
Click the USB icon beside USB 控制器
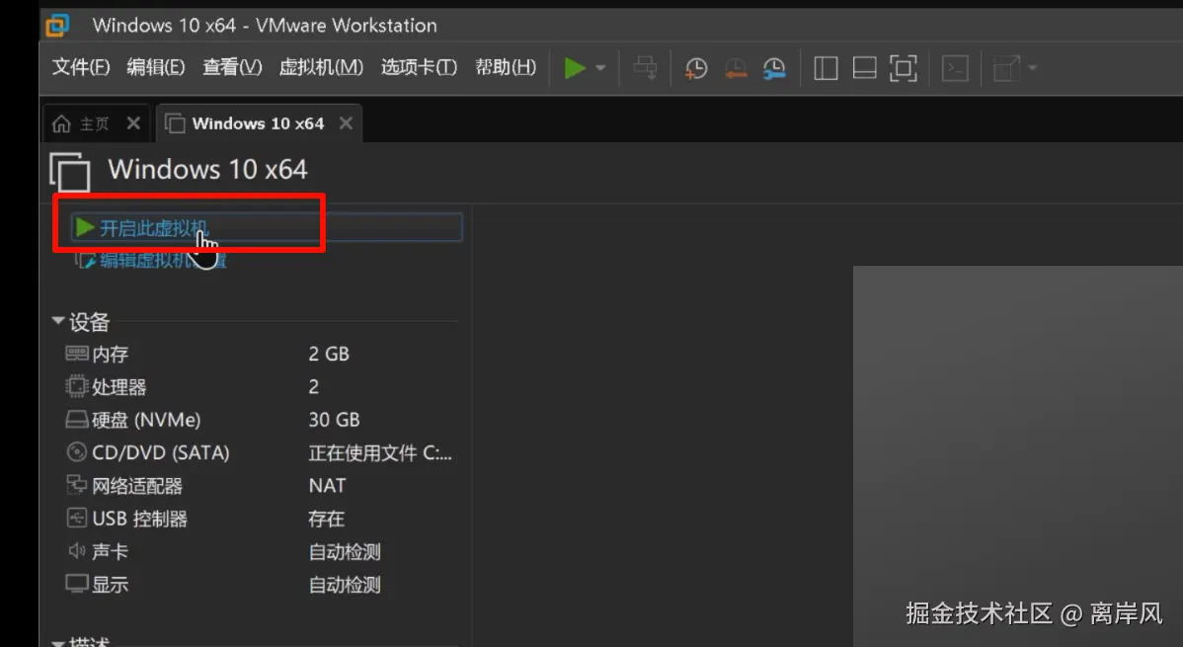click(77, 518)
